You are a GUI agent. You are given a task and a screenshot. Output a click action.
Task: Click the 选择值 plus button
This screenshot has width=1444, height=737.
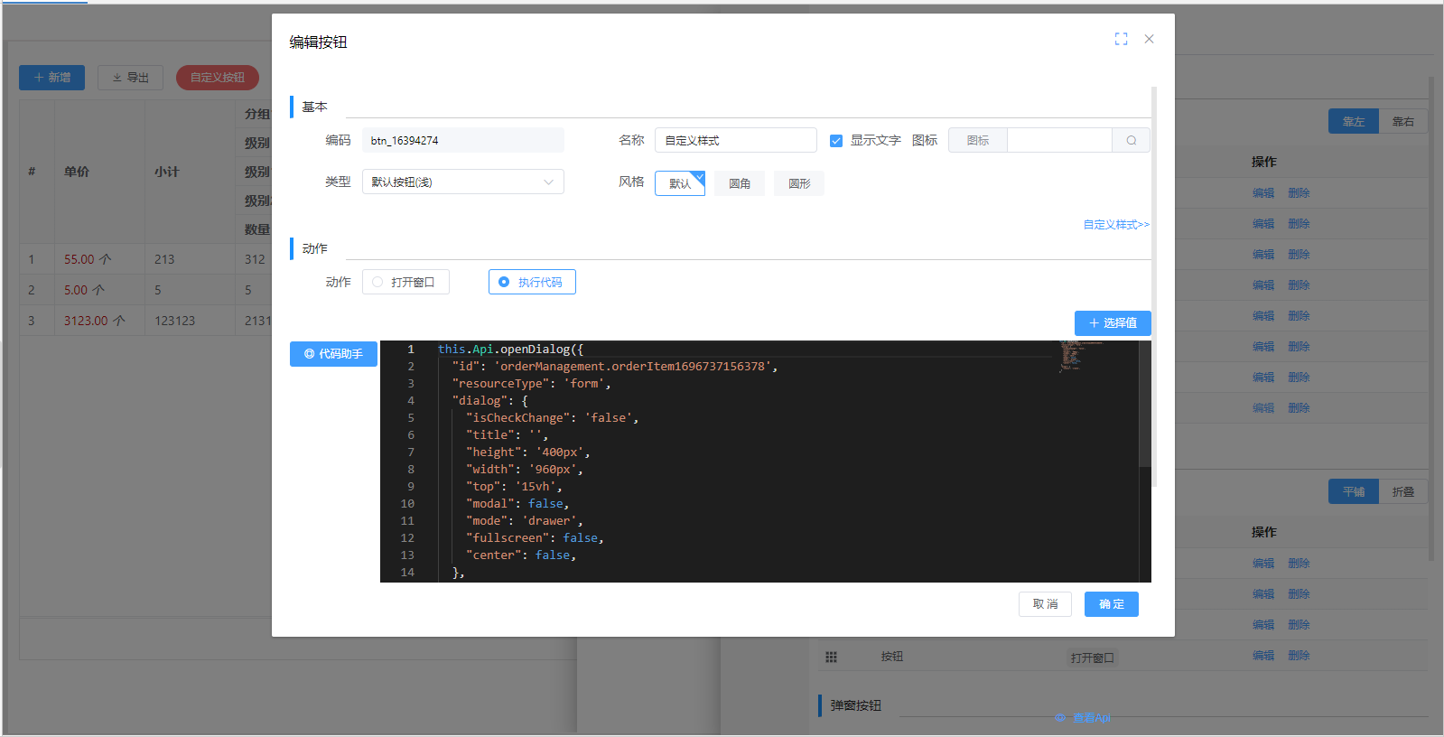[1112, 323]
